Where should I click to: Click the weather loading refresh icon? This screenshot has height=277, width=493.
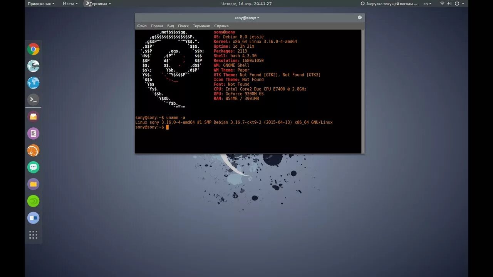point(362,3)
